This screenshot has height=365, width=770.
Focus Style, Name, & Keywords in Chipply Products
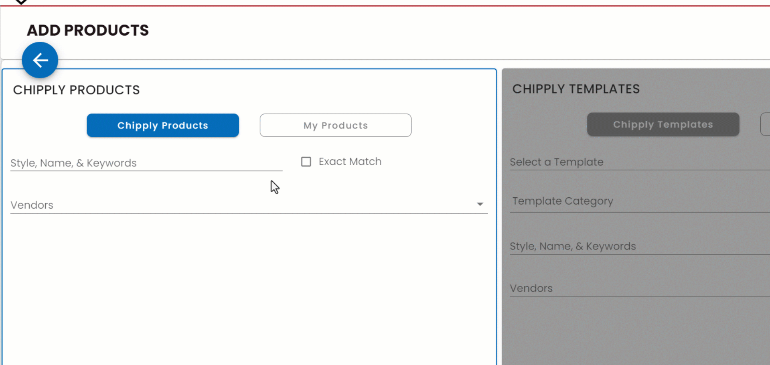click(x=146, y=163)
